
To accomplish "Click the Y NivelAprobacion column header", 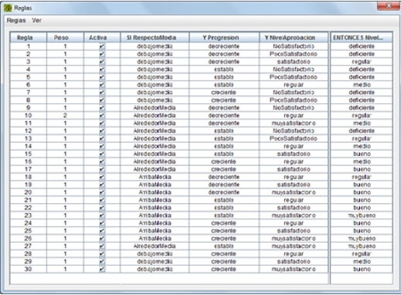I will point(294,38).
